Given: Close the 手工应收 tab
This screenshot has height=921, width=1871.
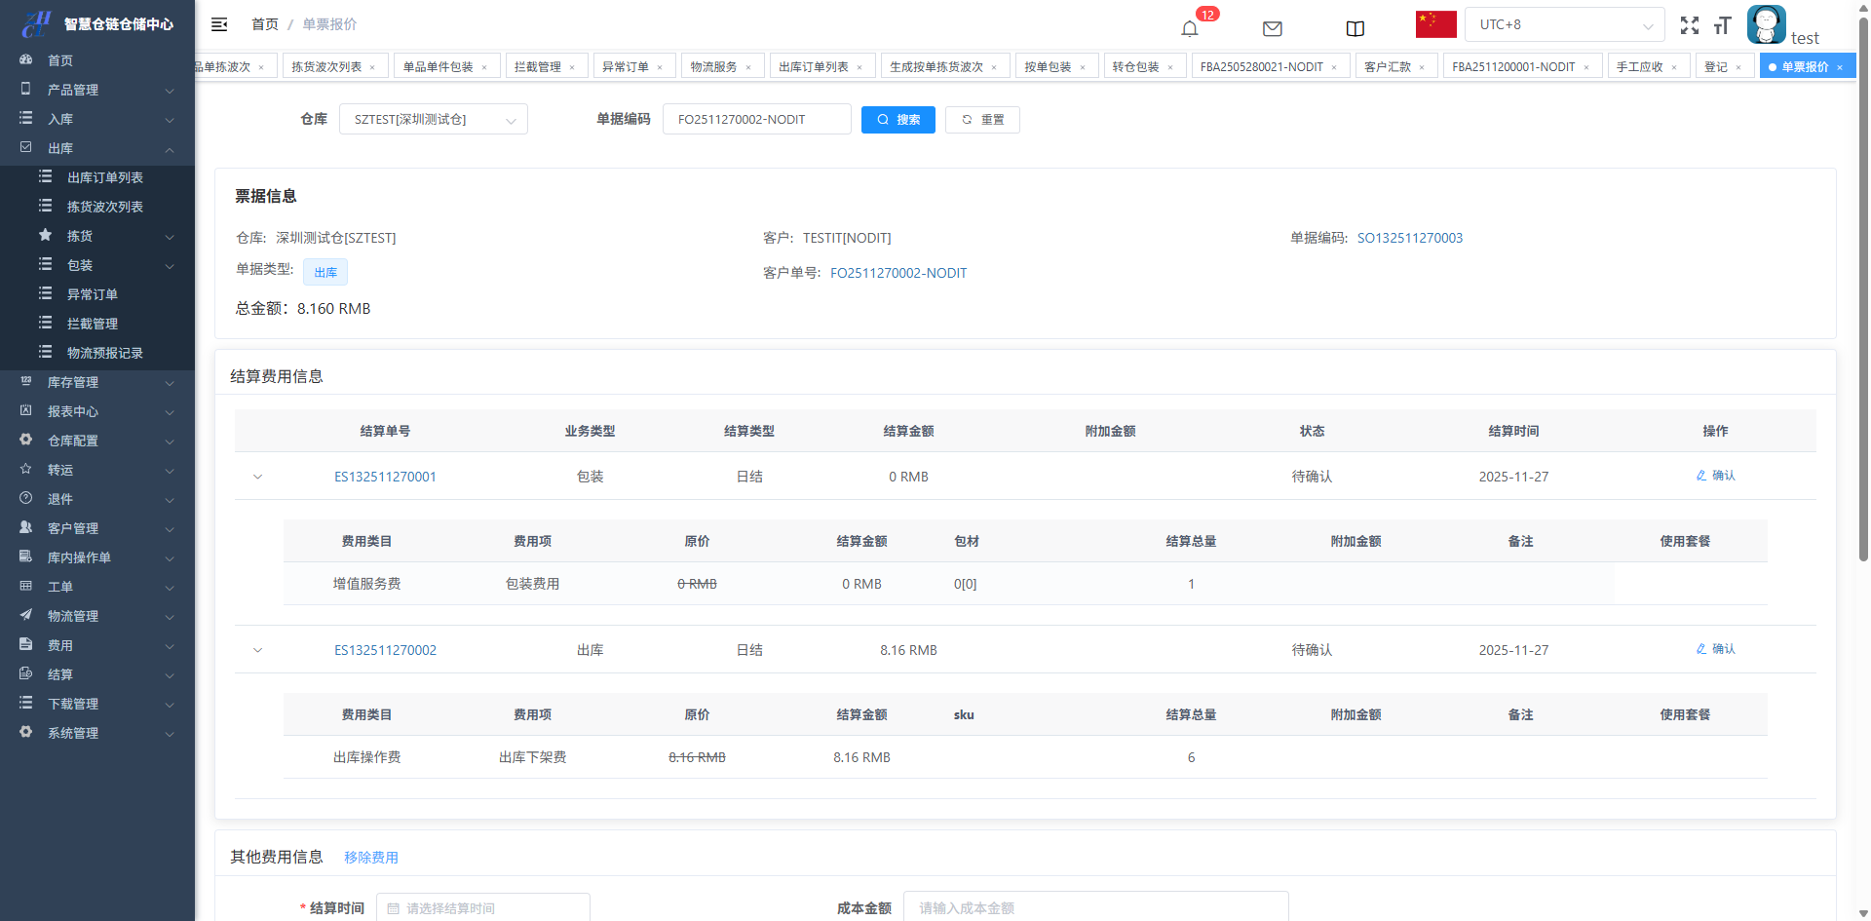Looking at the screenshot, I should pos(1674,67).
